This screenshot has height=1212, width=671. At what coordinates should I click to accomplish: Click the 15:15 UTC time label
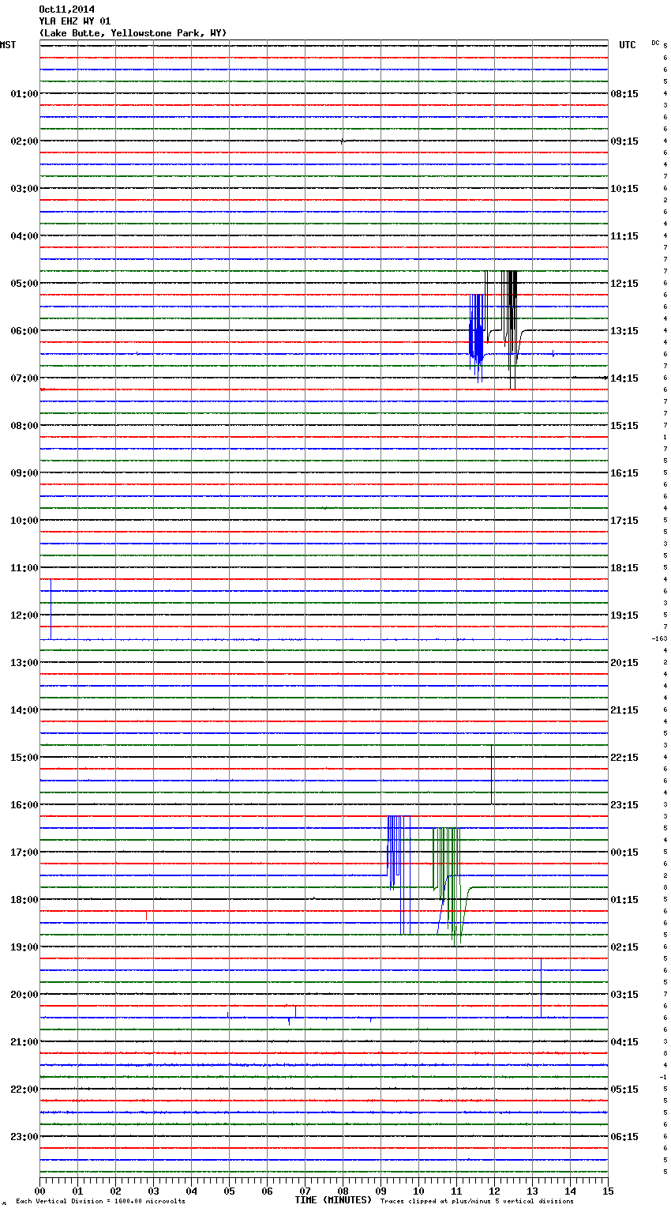tap(624, 426)
